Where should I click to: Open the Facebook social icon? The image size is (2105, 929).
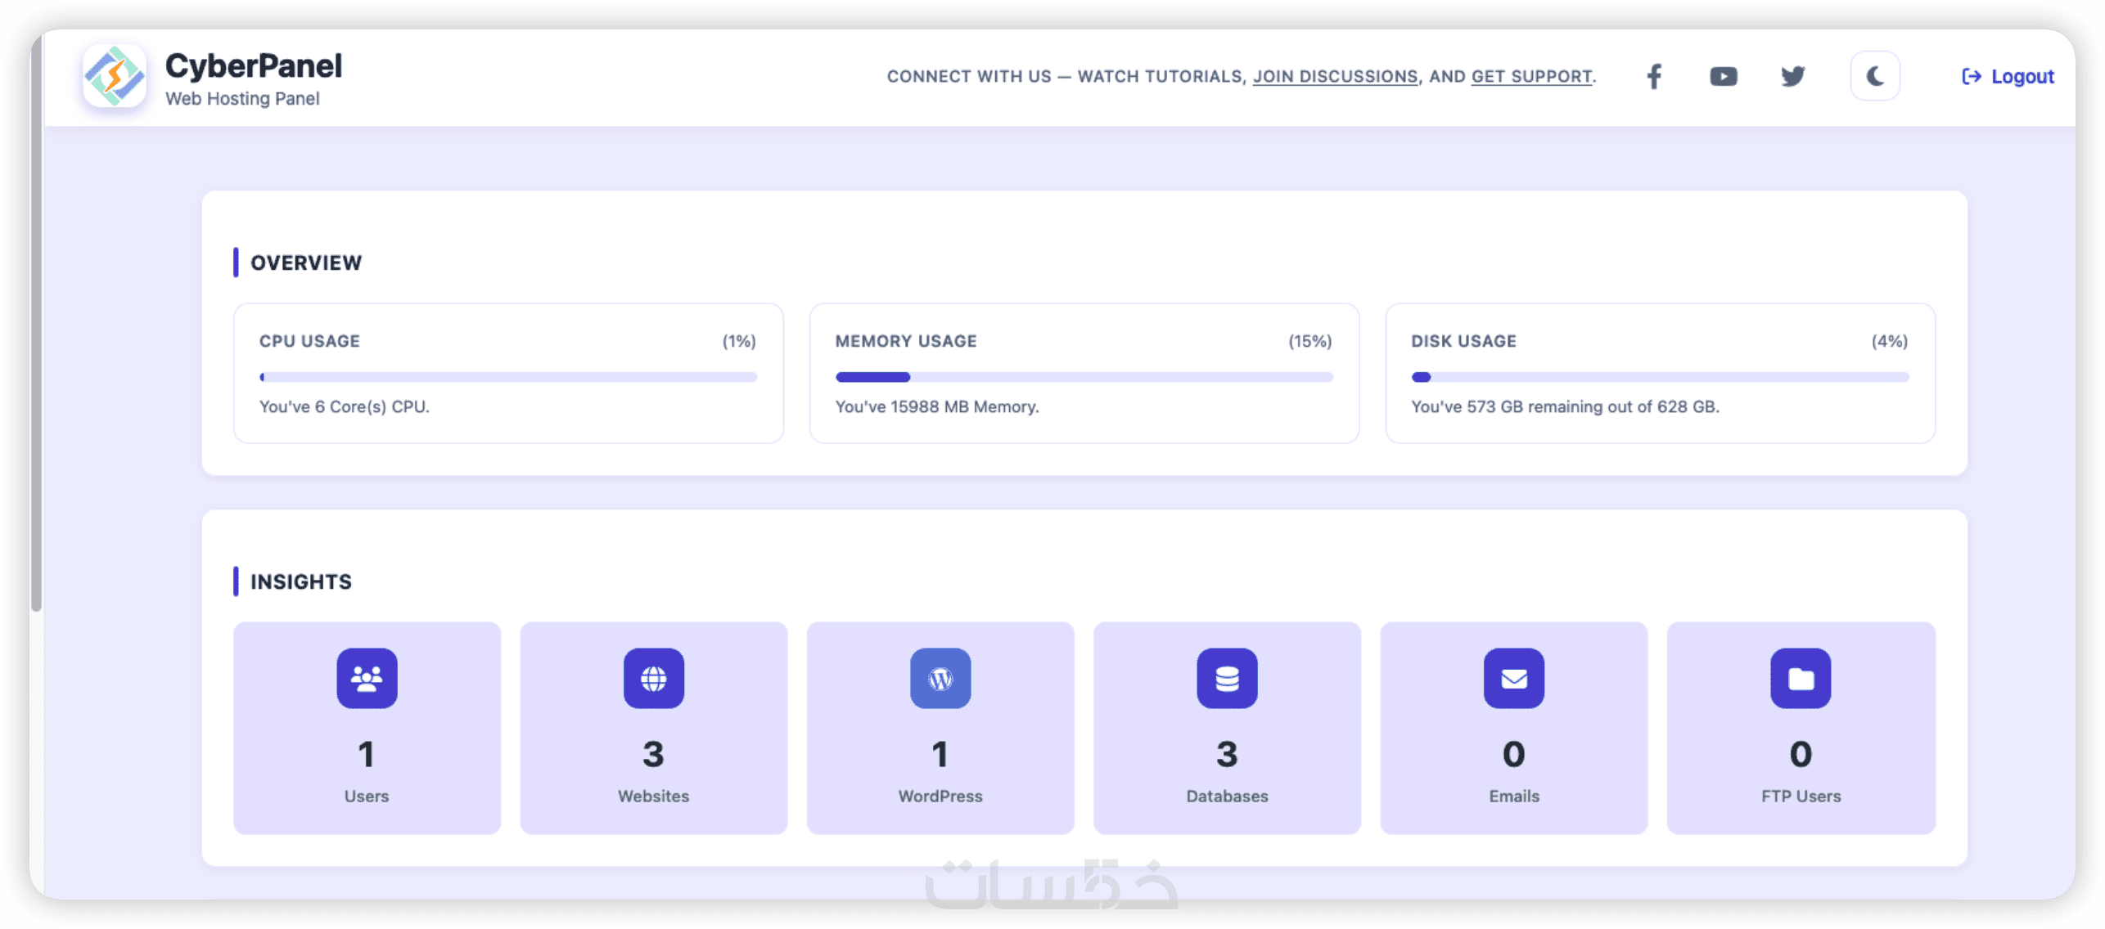click(x=1654, y=76)
